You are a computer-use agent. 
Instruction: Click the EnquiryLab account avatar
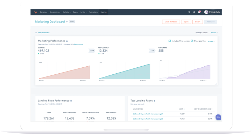point(206,12)
